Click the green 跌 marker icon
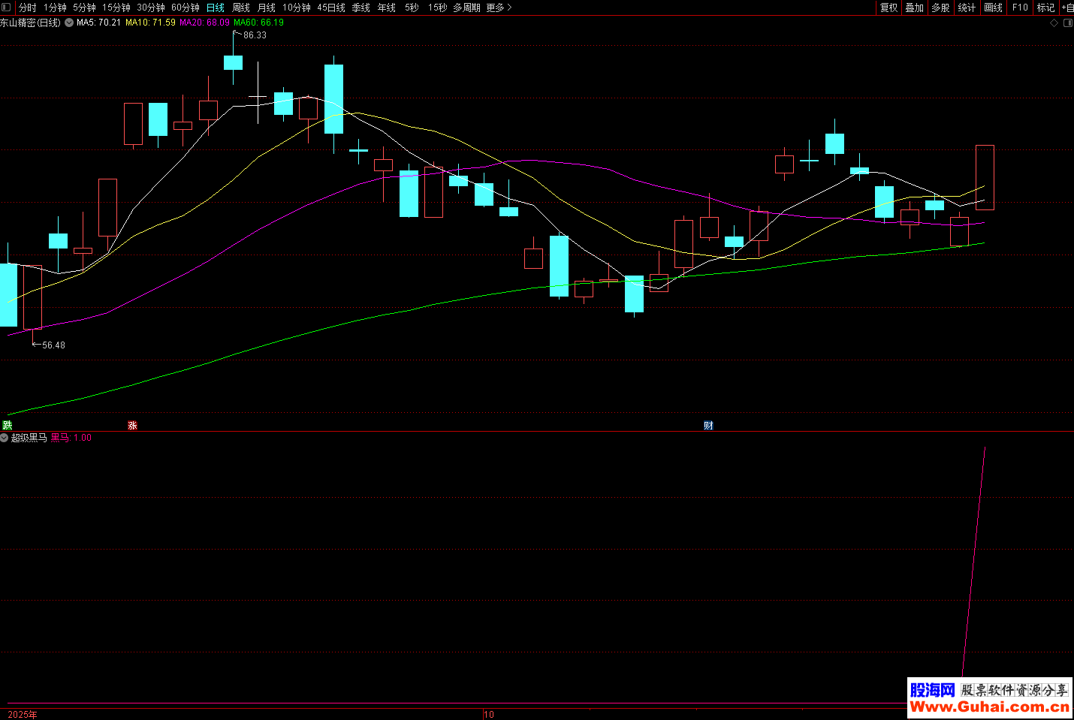This screenshot has width=1074, height=720. [8, 426]
